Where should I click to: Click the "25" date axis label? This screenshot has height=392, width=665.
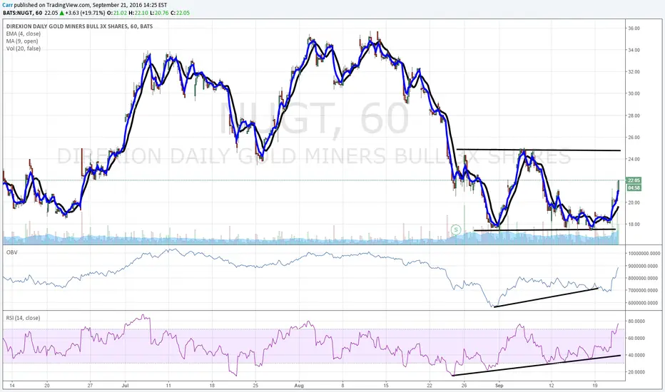click(255, 386)
